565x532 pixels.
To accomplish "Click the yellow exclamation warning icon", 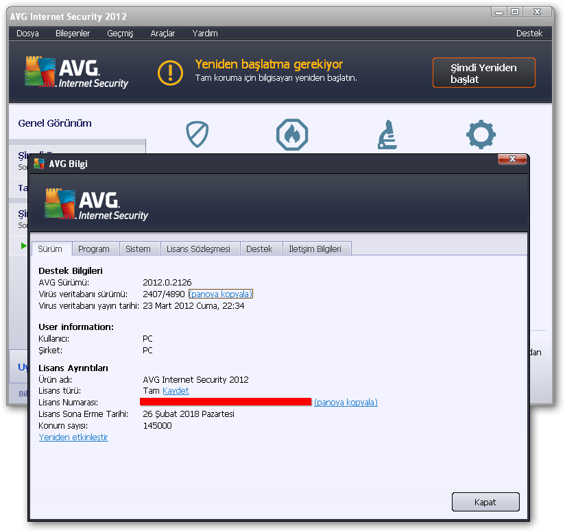I will (x=170, y=73).
